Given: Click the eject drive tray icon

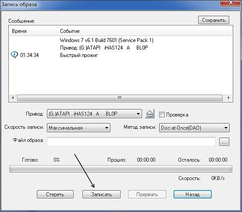Looking at the screenshot, I should [x=149, y=114].
